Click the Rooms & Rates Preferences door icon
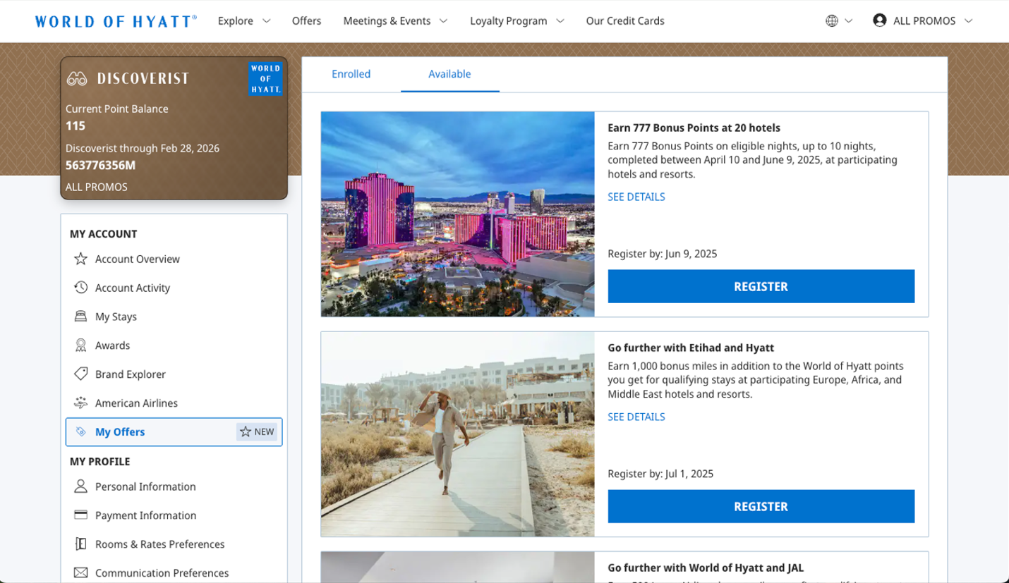 [x=80, y=544]
